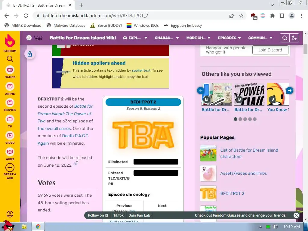Click the Fandom heart logo
Screen dimensions: 308x231
10,41
